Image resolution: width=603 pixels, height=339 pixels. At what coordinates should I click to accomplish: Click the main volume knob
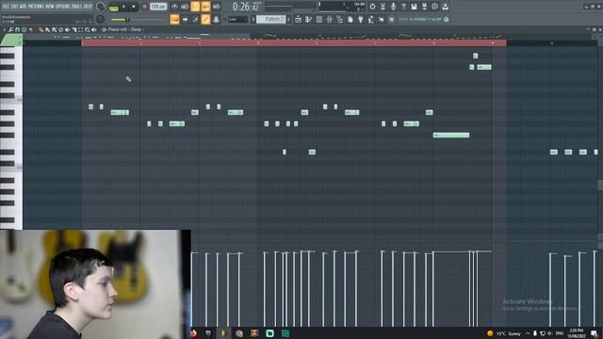[x=101, y=7]
